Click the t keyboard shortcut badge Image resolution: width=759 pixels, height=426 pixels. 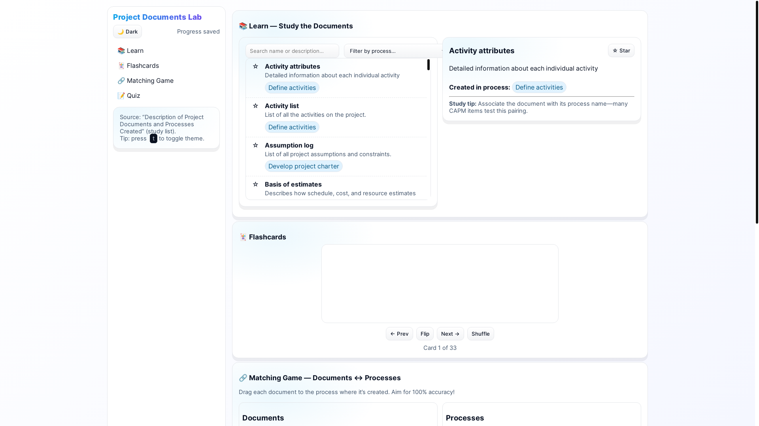point(153,138)
